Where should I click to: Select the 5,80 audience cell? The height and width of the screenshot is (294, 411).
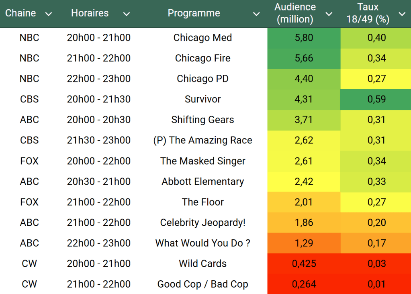(x=304, y=38)
